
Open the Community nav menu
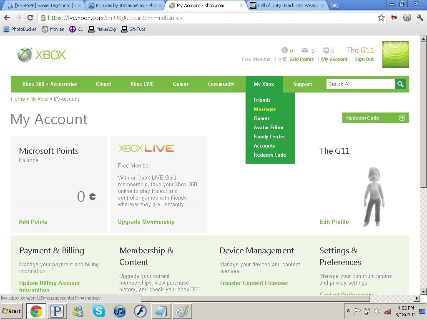point(221,84)
